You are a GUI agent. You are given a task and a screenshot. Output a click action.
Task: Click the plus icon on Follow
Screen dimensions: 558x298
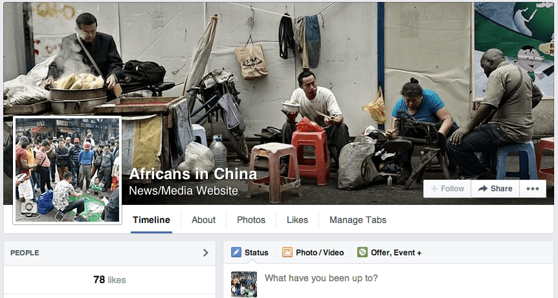tap(434, 189)
